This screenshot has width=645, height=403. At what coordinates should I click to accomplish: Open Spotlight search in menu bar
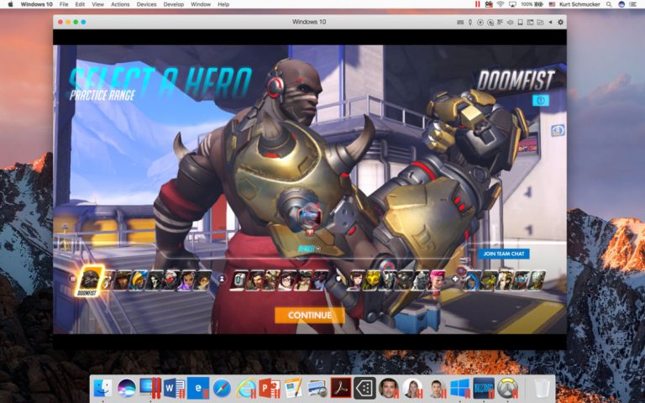(x=609, y=4)
